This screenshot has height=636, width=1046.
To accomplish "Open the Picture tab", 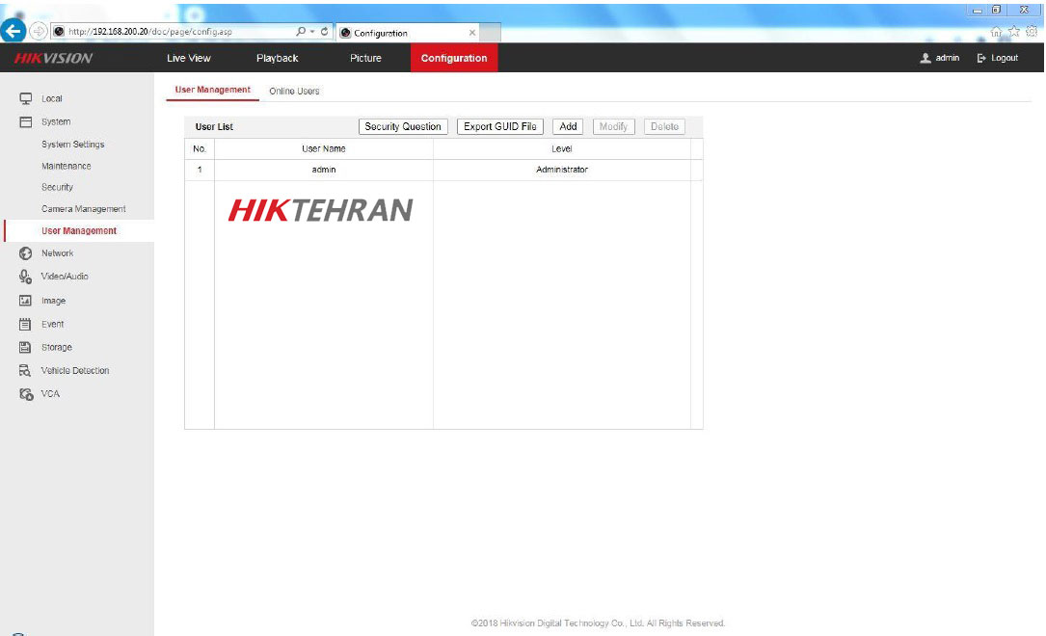I will click(365, 58).
